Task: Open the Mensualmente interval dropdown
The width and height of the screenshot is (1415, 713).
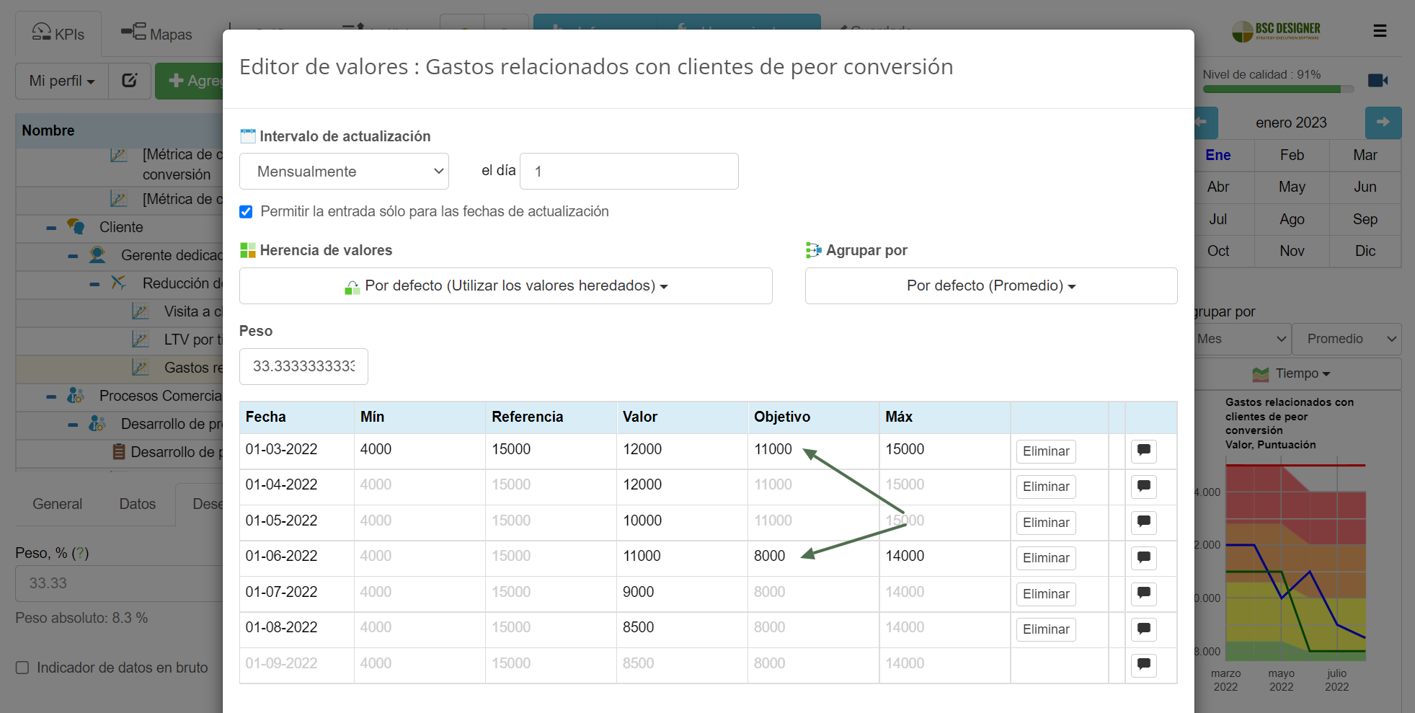Action: tap(344, 172)
